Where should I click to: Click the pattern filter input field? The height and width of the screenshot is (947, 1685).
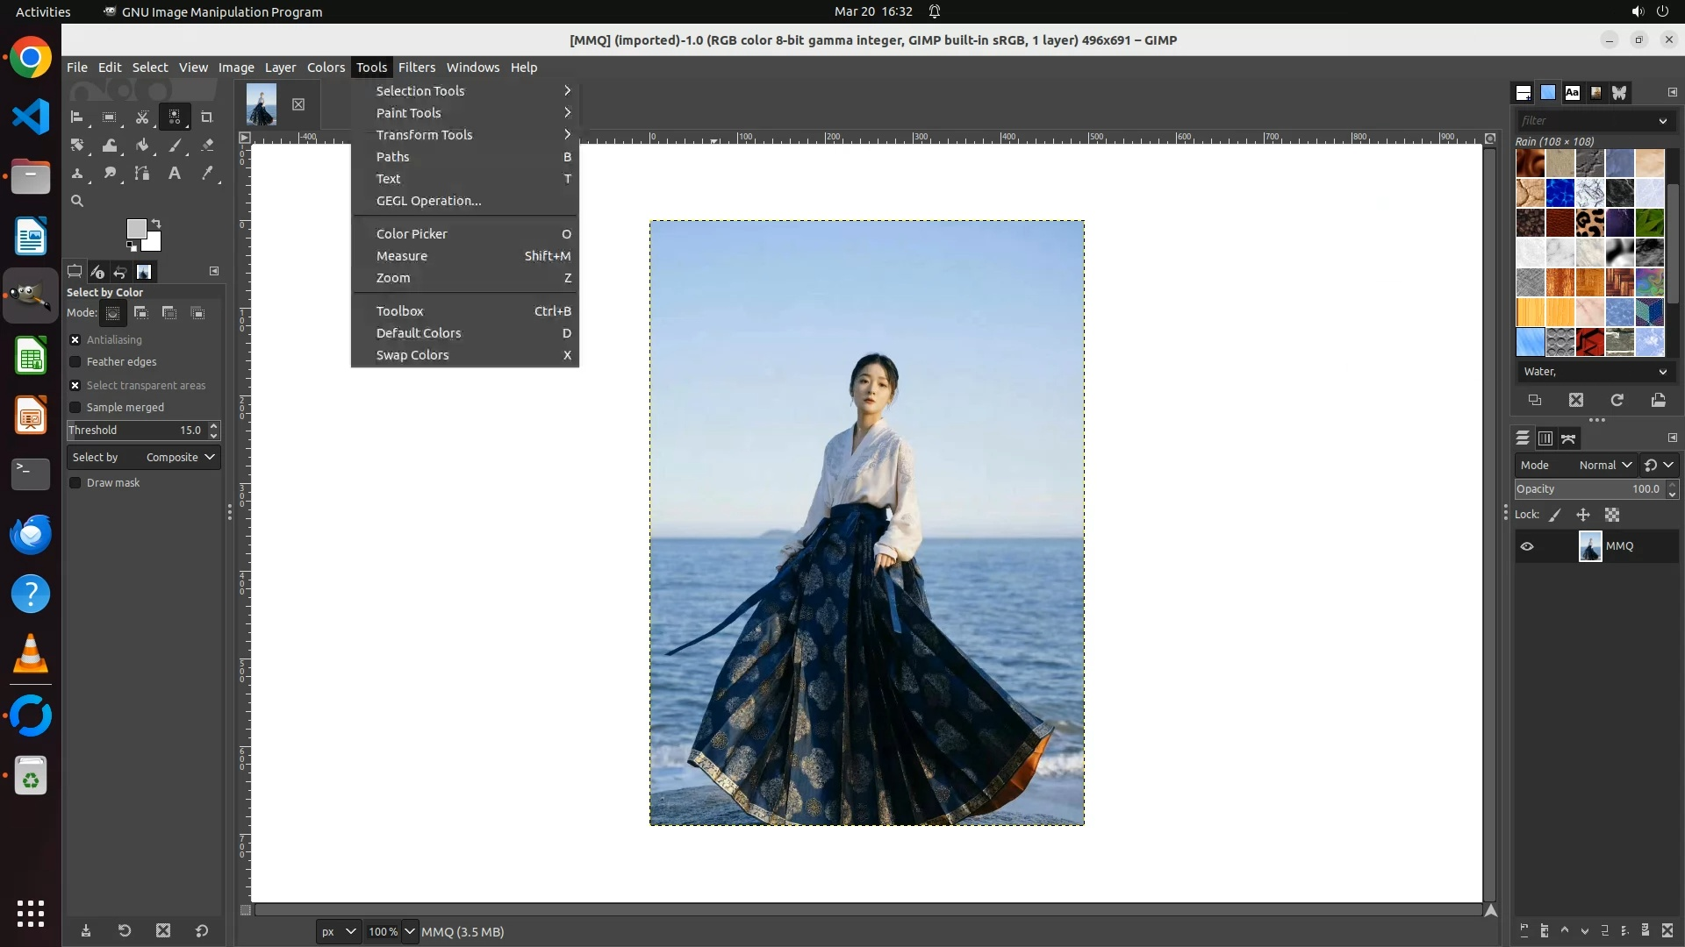pyautogui.click(x=1585, y=121)
